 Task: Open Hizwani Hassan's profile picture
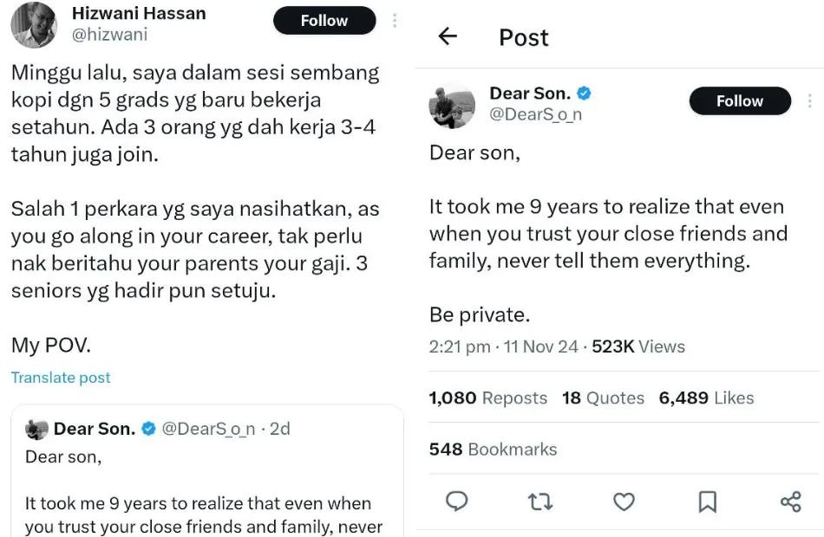point(34,24)
